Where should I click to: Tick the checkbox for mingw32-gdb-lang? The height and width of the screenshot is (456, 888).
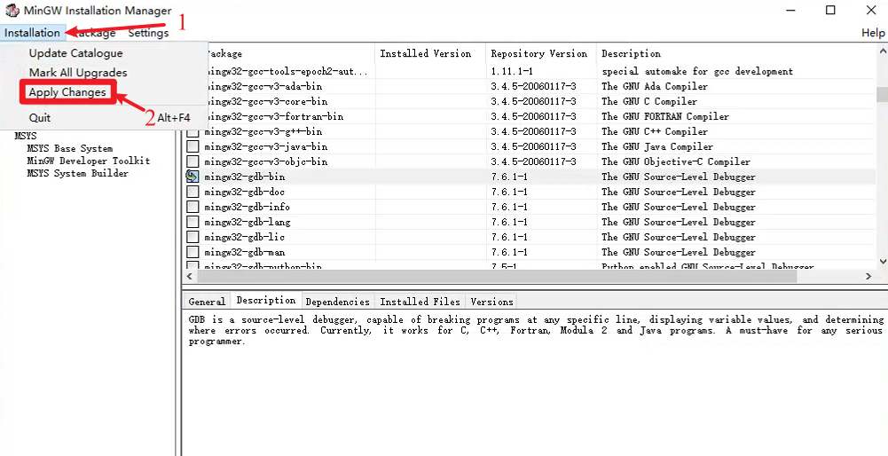pyautogui.click(x=193, y=222)
